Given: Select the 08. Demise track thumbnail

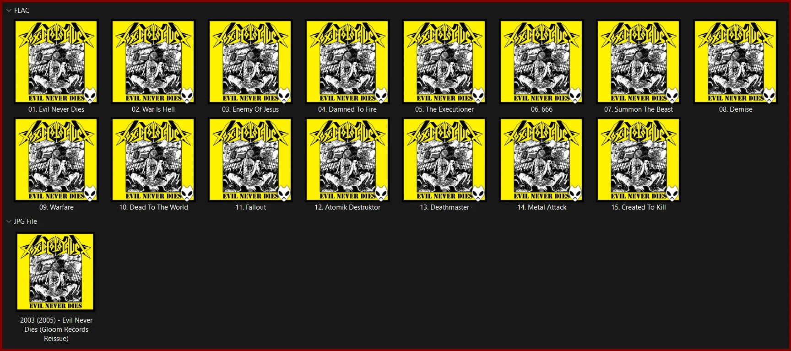Looking at the screenshot, I should [736, 62].
